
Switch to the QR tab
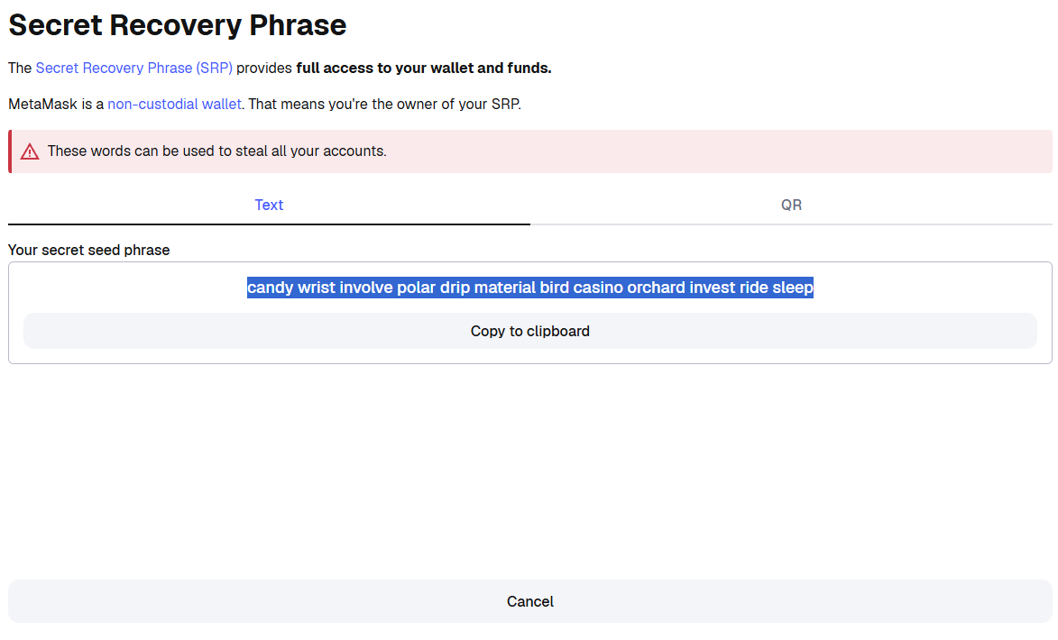pos(791,205)
